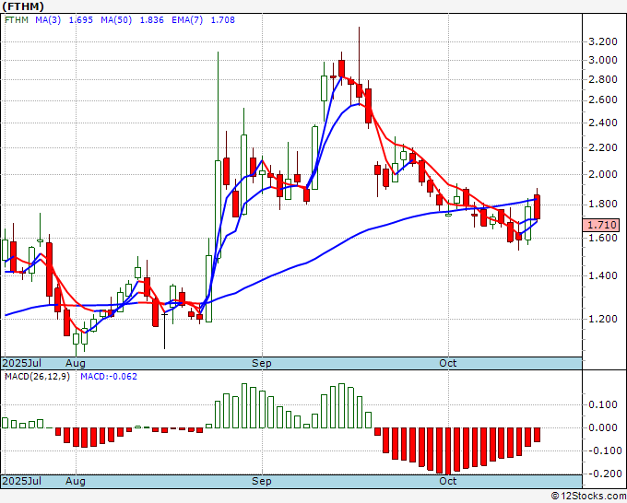Screen dimensions: 627x503
Task: Click Sep on price chart date axis
Action: tap(262, 364)
